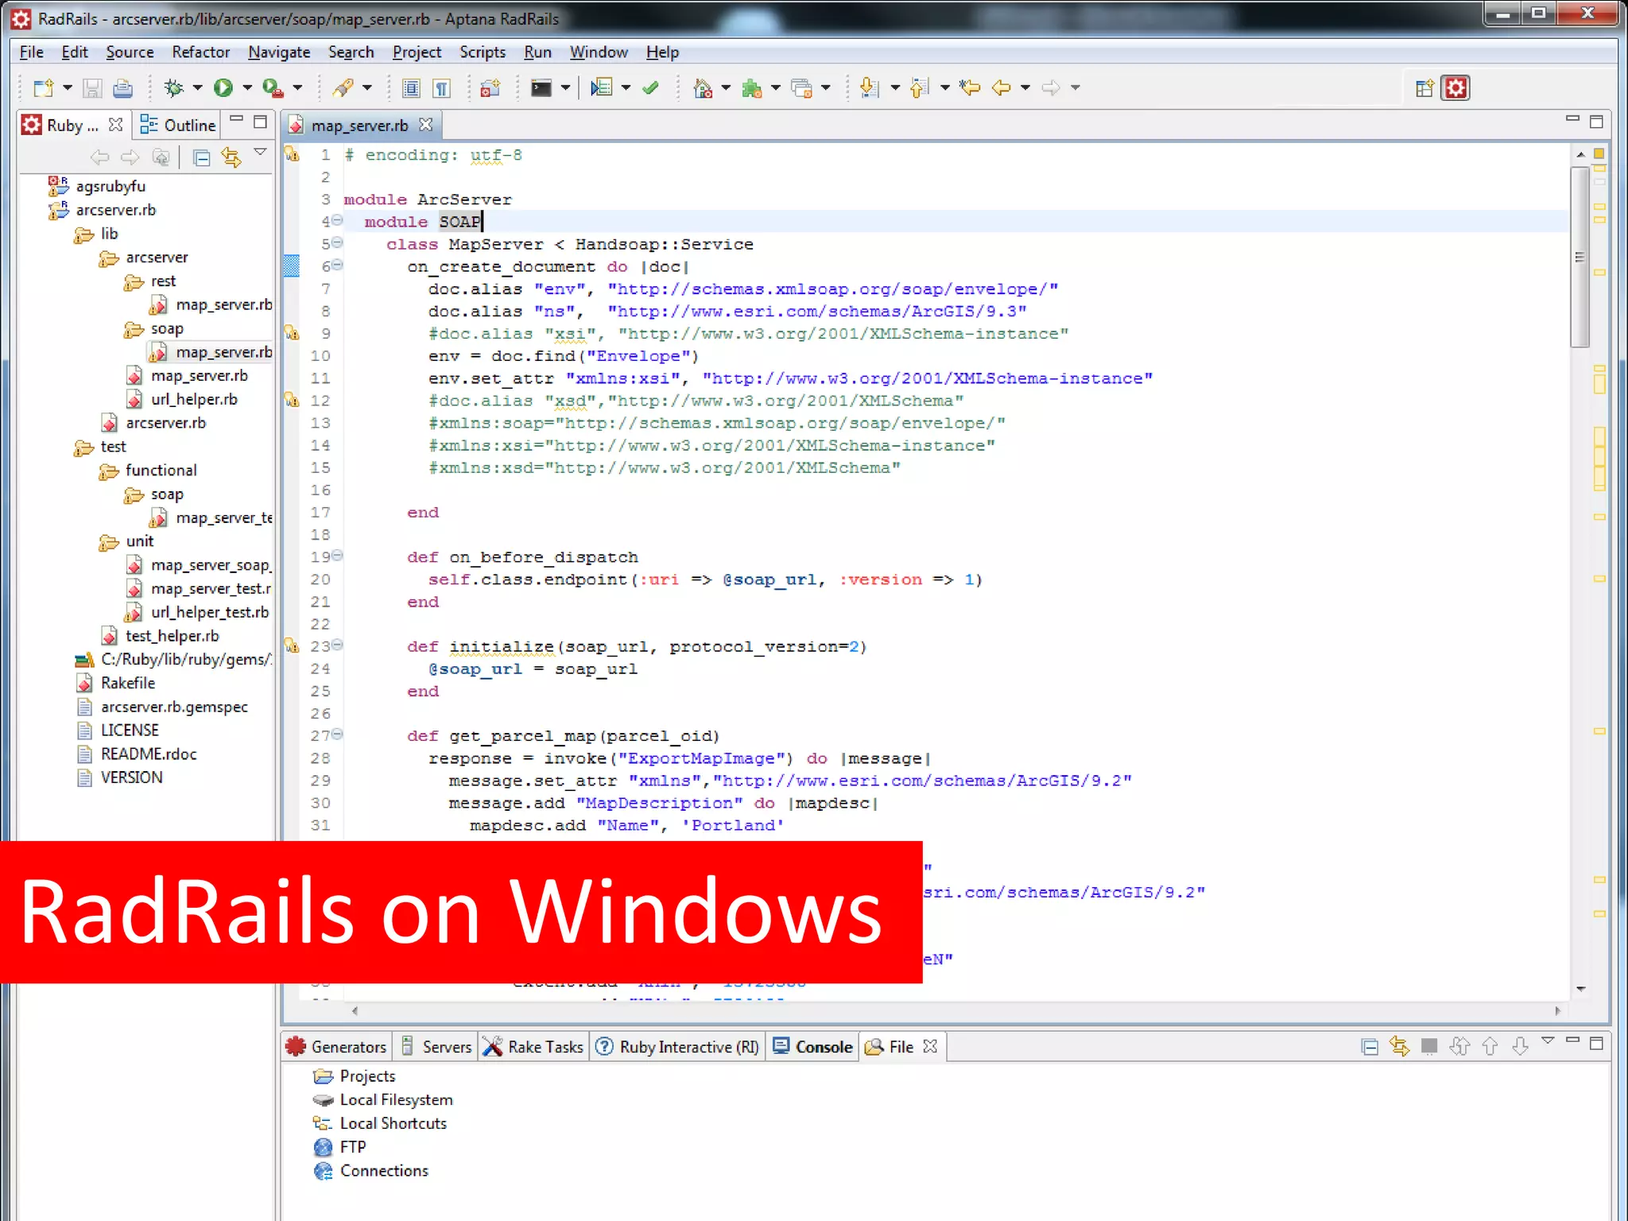Click the editor scrollbar down arrow
Image resolution: width=1628 pixels, height=1221 pixels.
(1580, 989)
